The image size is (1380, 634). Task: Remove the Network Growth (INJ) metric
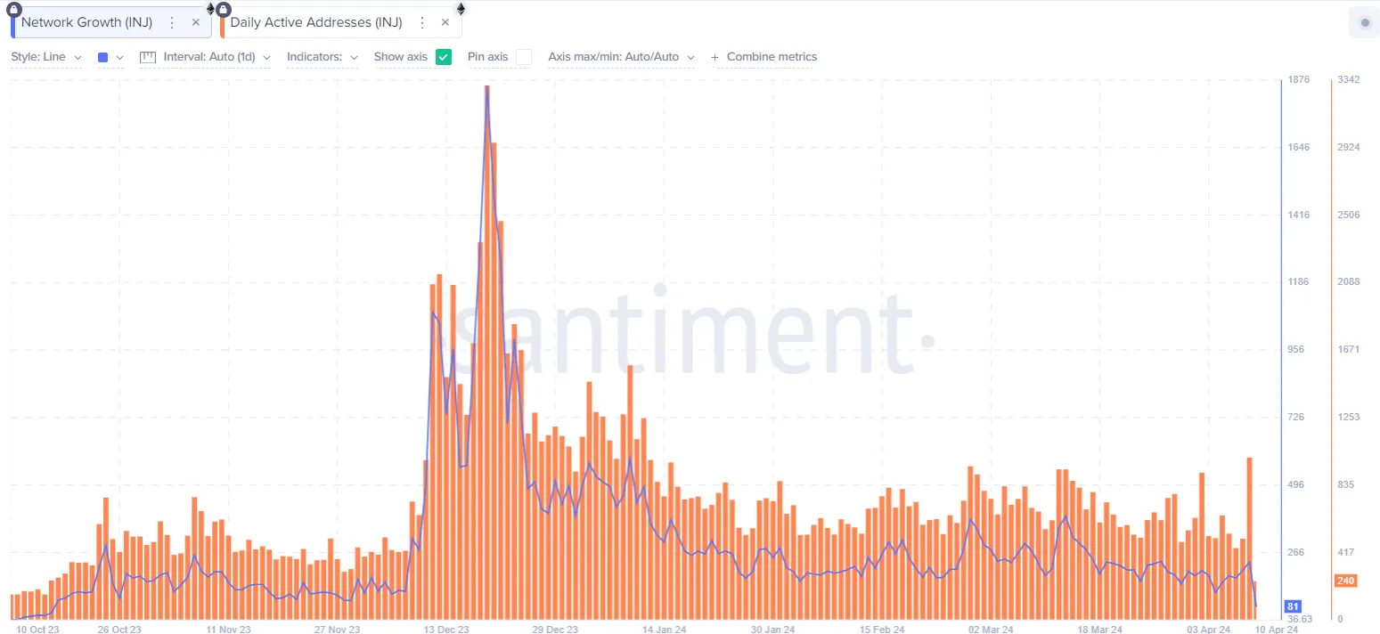click(x=196, y=22)
